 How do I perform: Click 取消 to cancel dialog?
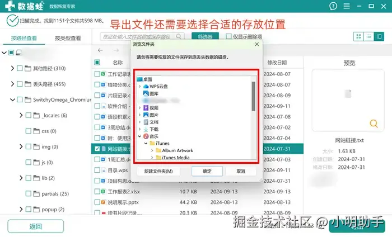241,171
